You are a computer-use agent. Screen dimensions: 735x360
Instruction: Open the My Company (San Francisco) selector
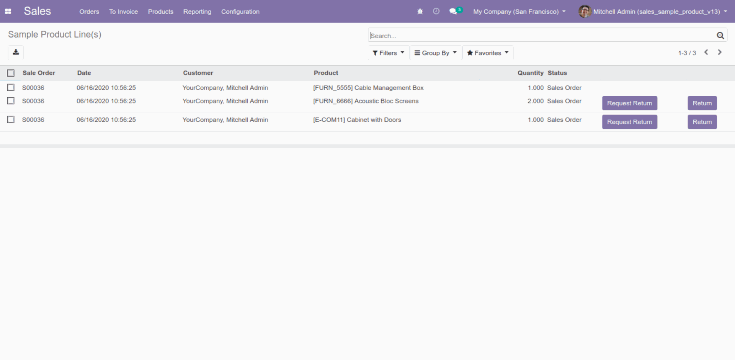tap(519, 11)
